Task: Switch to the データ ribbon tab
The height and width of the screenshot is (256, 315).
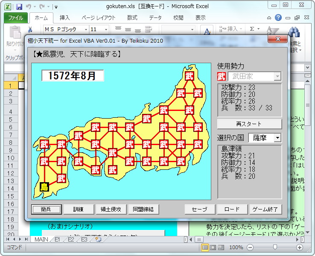Action: (x=155, y=18)
